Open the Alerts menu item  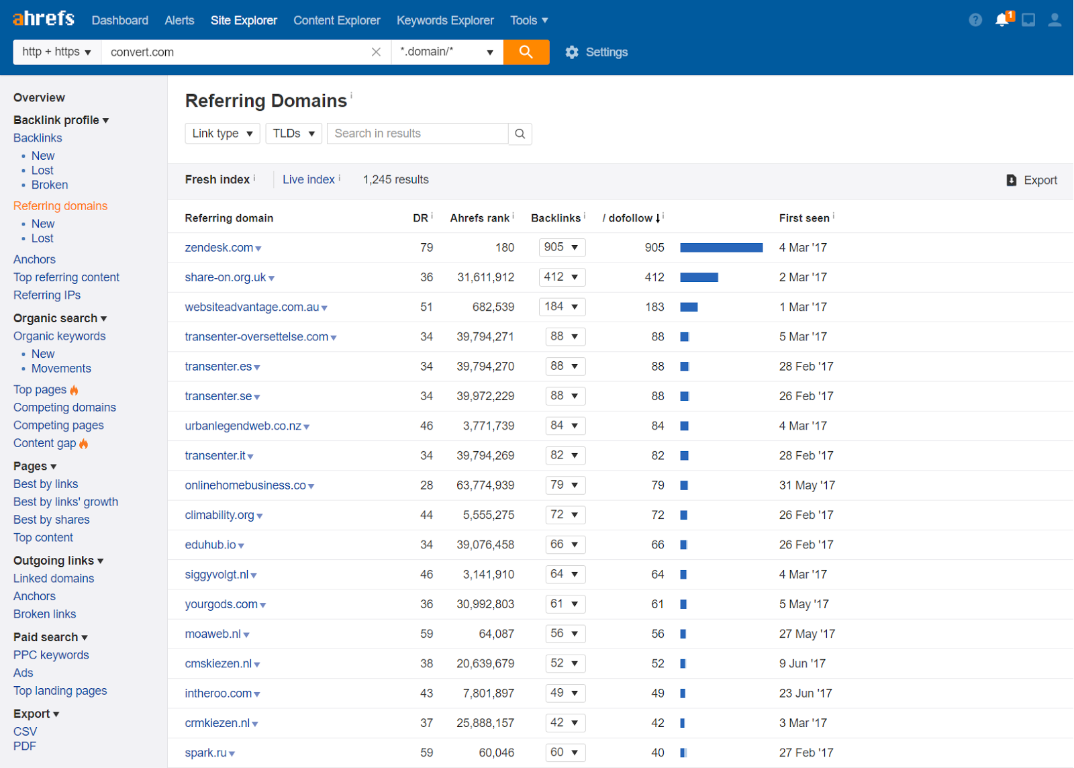pos(179,21)
